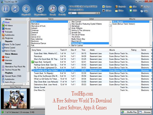Open the Contacts section
This screenshot has width=153, height=115.
tap(121, 7)
